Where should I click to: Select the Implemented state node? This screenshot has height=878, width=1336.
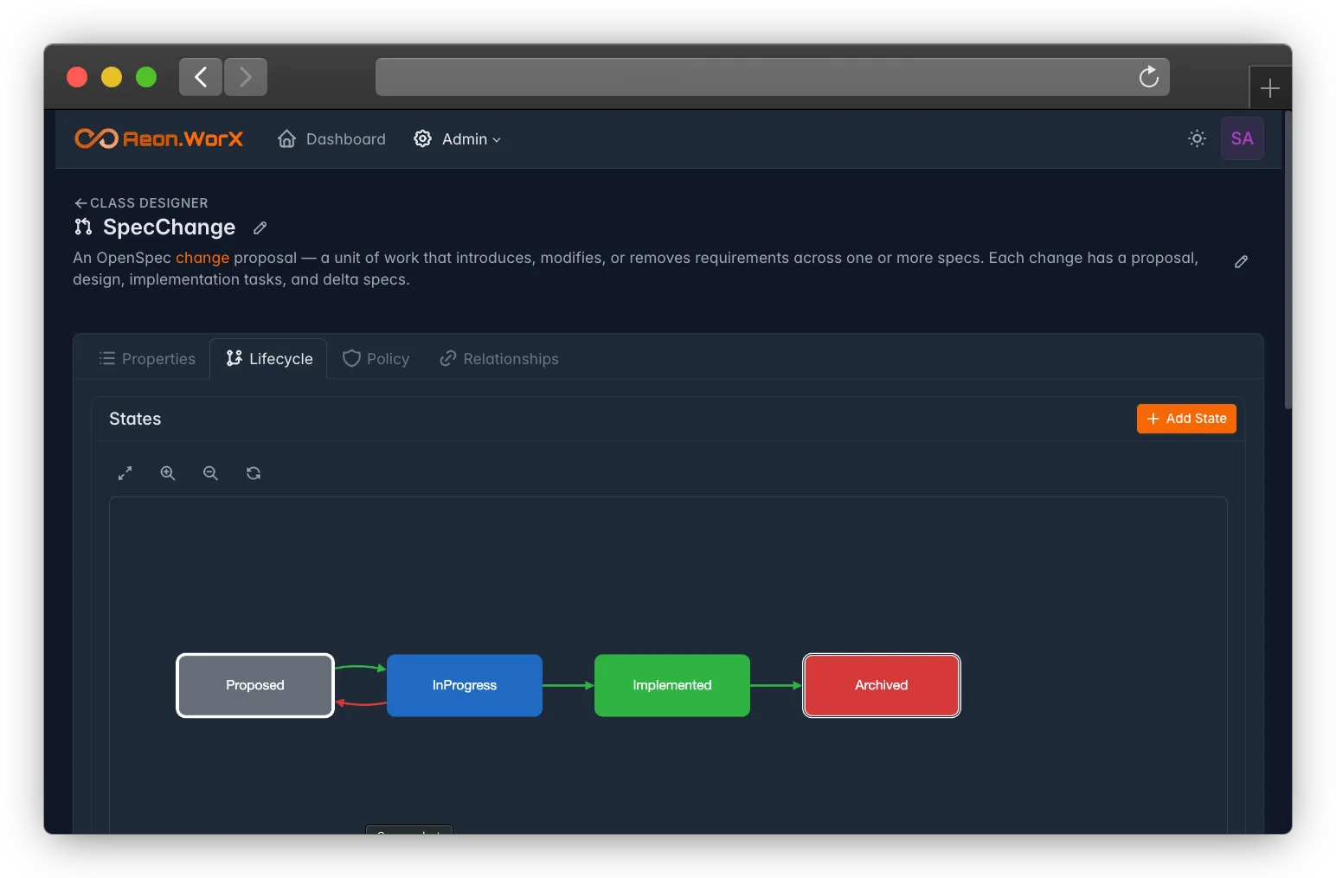click(672, 685)
